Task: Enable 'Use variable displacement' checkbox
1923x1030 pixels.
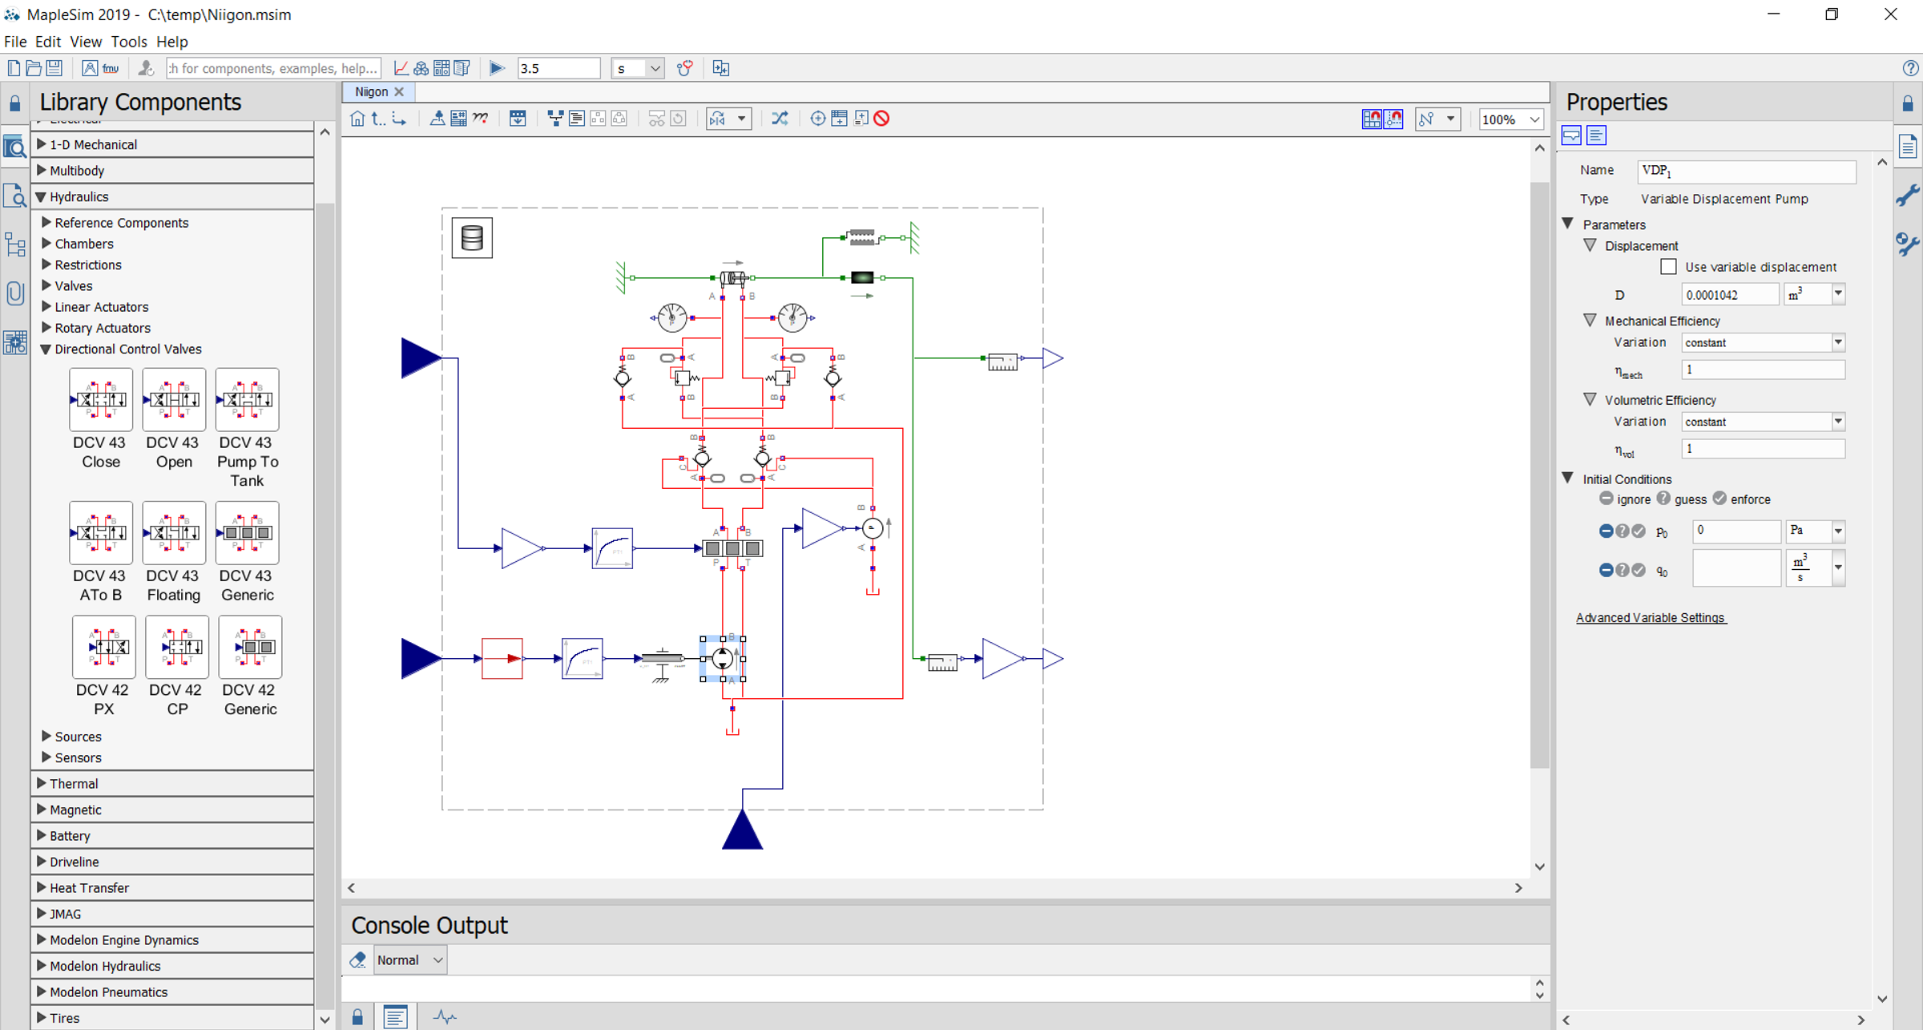Action: (x=1668, y=267)
